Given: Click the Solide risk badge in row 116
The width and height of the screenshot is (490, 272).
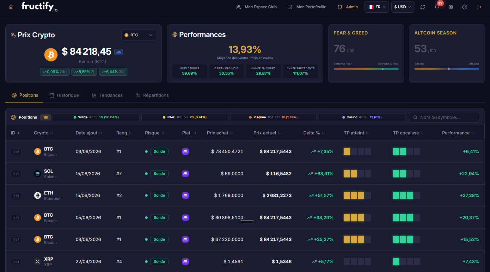Looking at the screenshot, I should point(159,151).
